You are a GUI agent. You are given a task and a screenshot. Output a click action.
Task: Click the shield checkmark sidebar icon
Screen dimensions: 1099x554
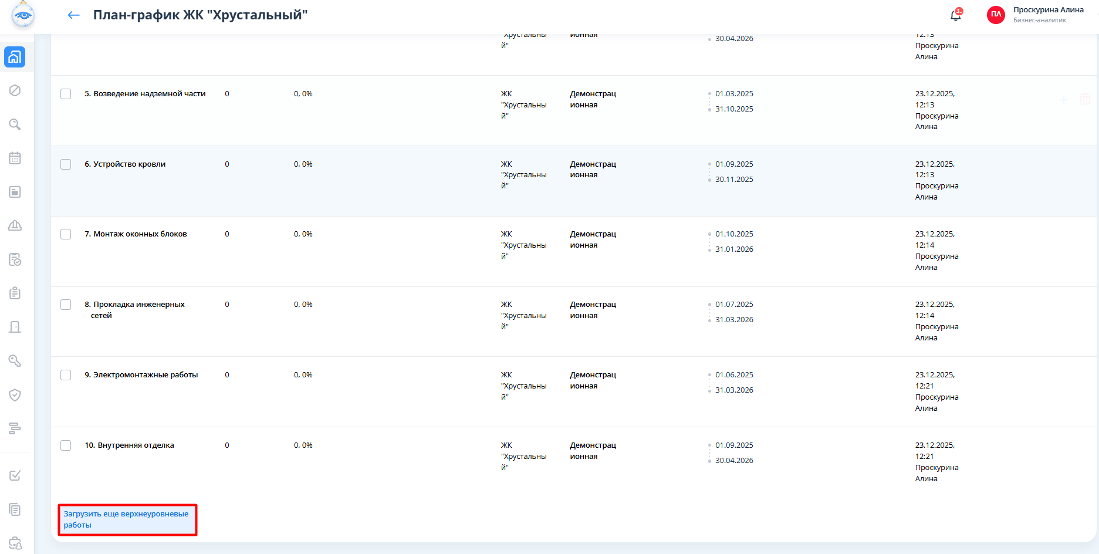pyautogui.click(x=15, y=395)
